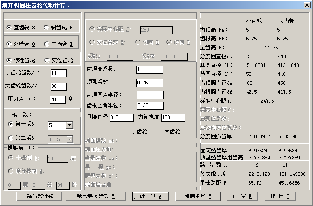This screenshot has height=206, width=313.
Task: Clear values with 清空 E button
Action: coord(242,196)
